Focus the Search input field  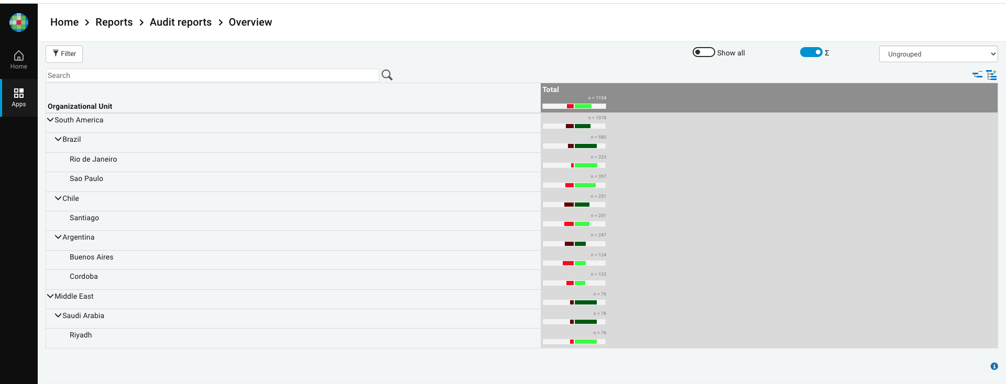(x=212, y=75)
